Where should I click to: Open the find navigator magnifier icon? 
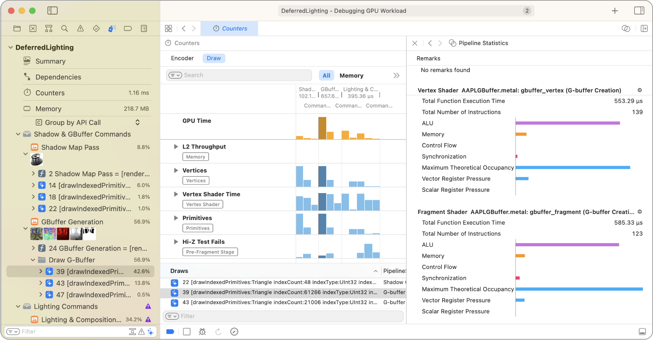tap(65, 29)
